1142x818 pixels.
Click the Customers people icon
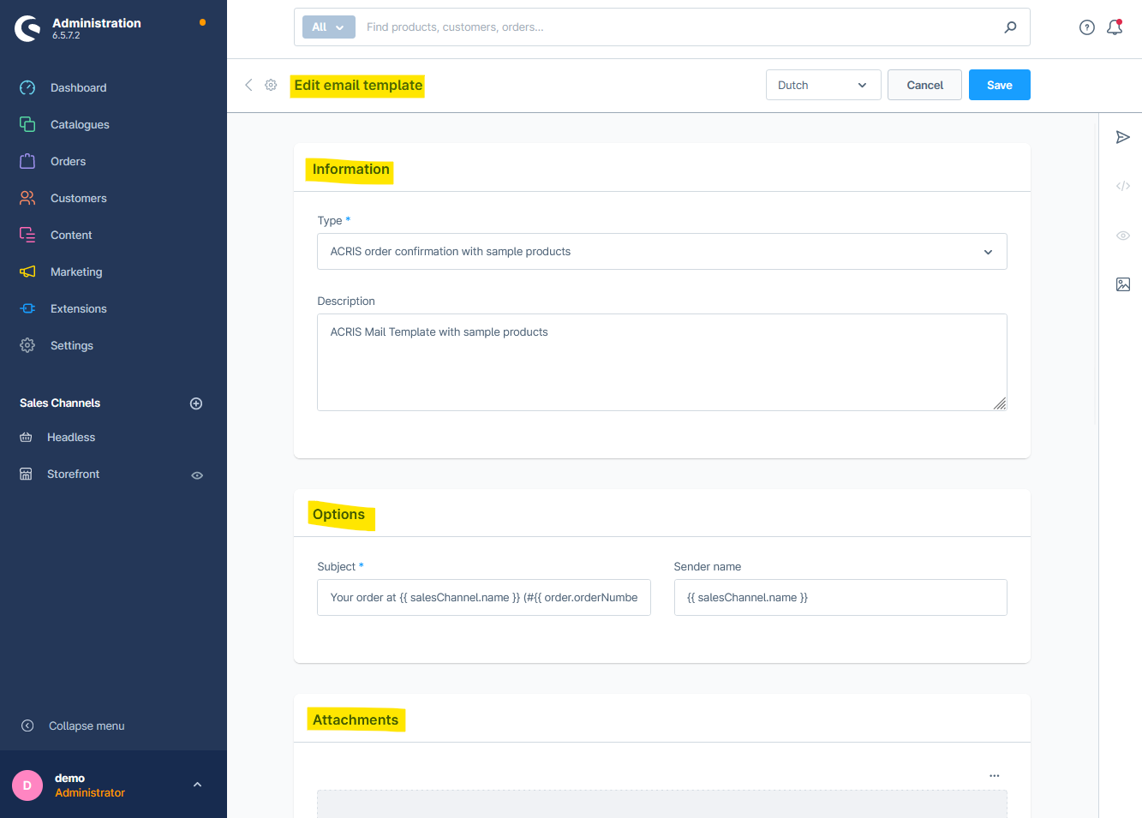click(x=27, y=198)
